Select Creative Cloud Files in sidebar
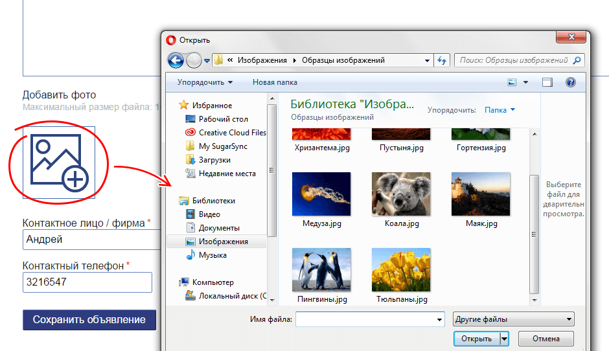Screen dimensions: 609x351 pyautogui.click(x=232, y=133)
